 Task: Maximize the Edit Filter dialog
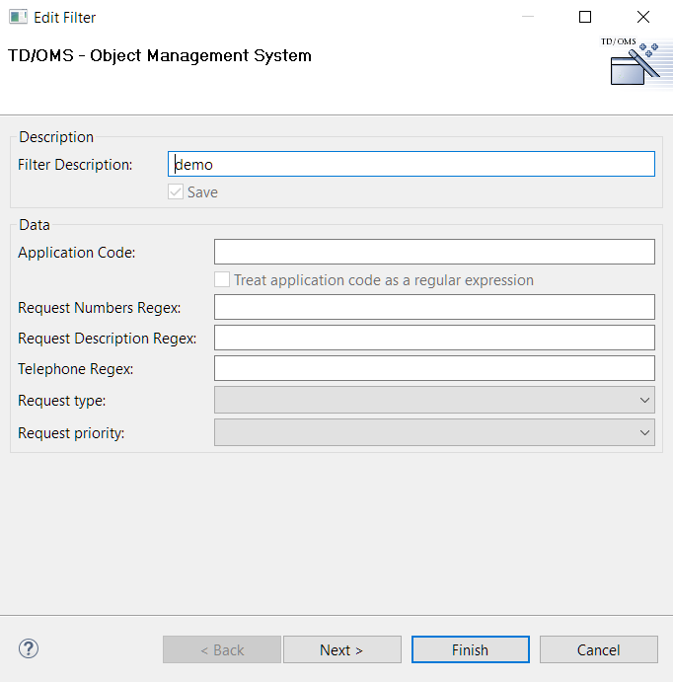coord(585,17)
